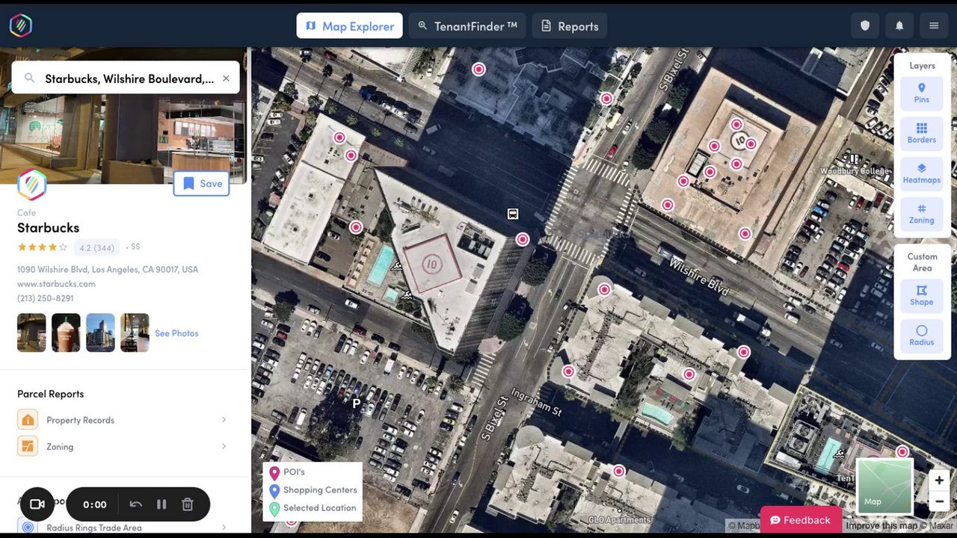
Task: Save the Starbucks location
Action: [201, 184]
